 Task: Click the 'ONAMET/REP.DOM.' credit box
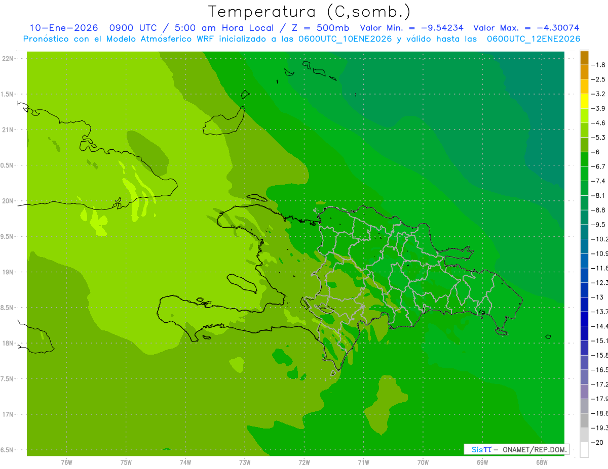tap(516, 449)
